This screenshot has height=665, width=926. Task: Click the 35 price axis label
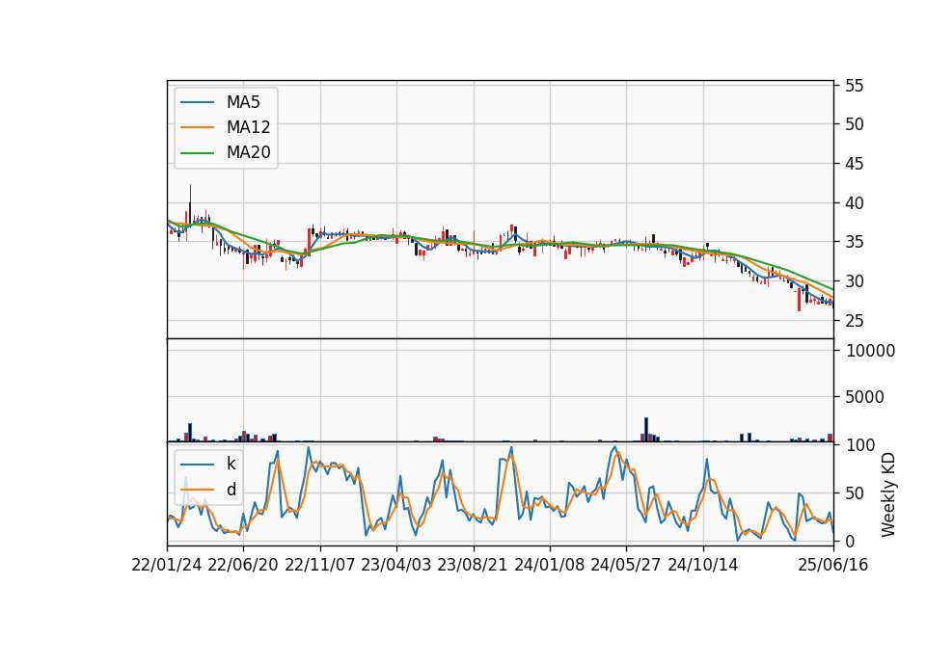click(x=854, y=242)
